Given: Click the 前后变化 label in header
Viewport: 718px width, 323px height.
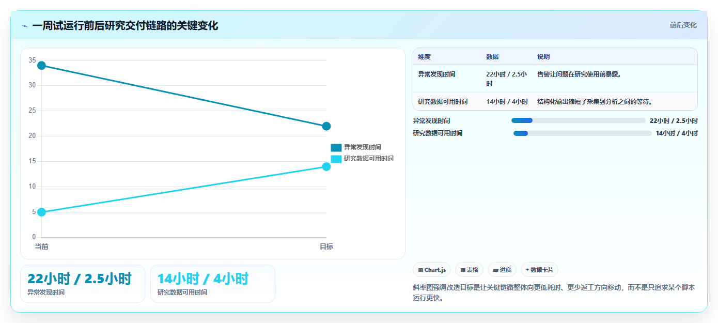Looking at the screenshot, I should [x=683, y=25].
